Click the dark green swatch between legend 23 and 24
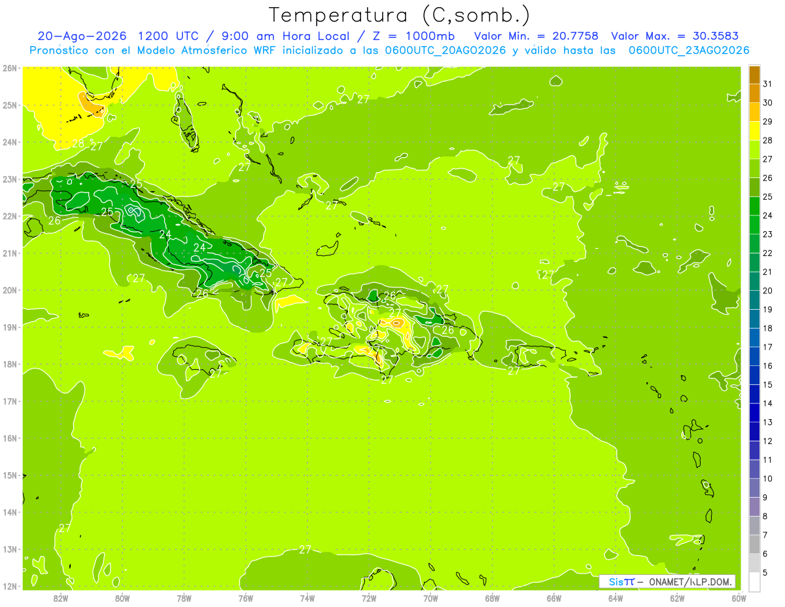 [754, 225]
